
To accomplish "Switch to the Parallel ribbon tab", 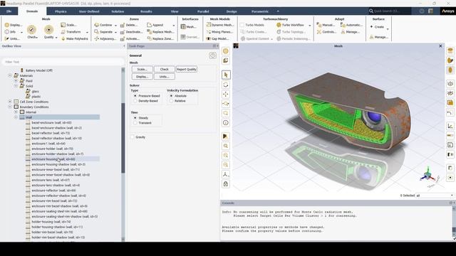I will (203, 11).
